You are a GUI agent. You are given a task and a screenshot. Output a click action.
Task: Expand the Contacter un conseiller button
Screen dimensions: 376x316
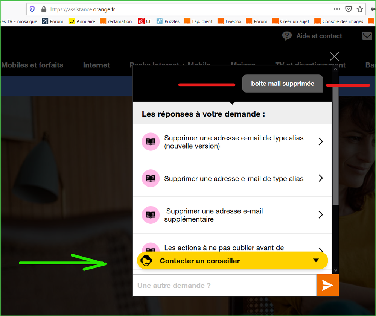pos(232,261)
